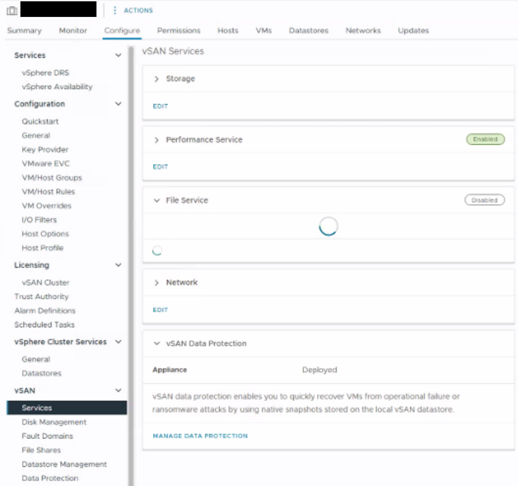Open the Updates tab

[413, 30]
